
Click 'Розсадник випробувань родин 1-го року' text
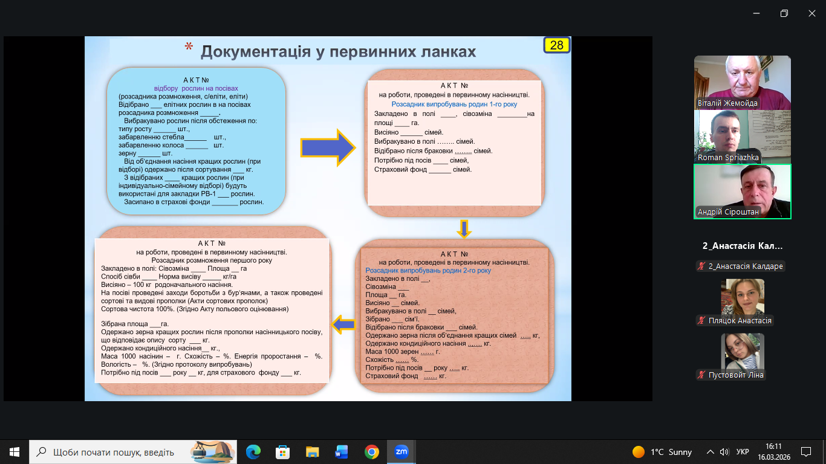[454, 105]
